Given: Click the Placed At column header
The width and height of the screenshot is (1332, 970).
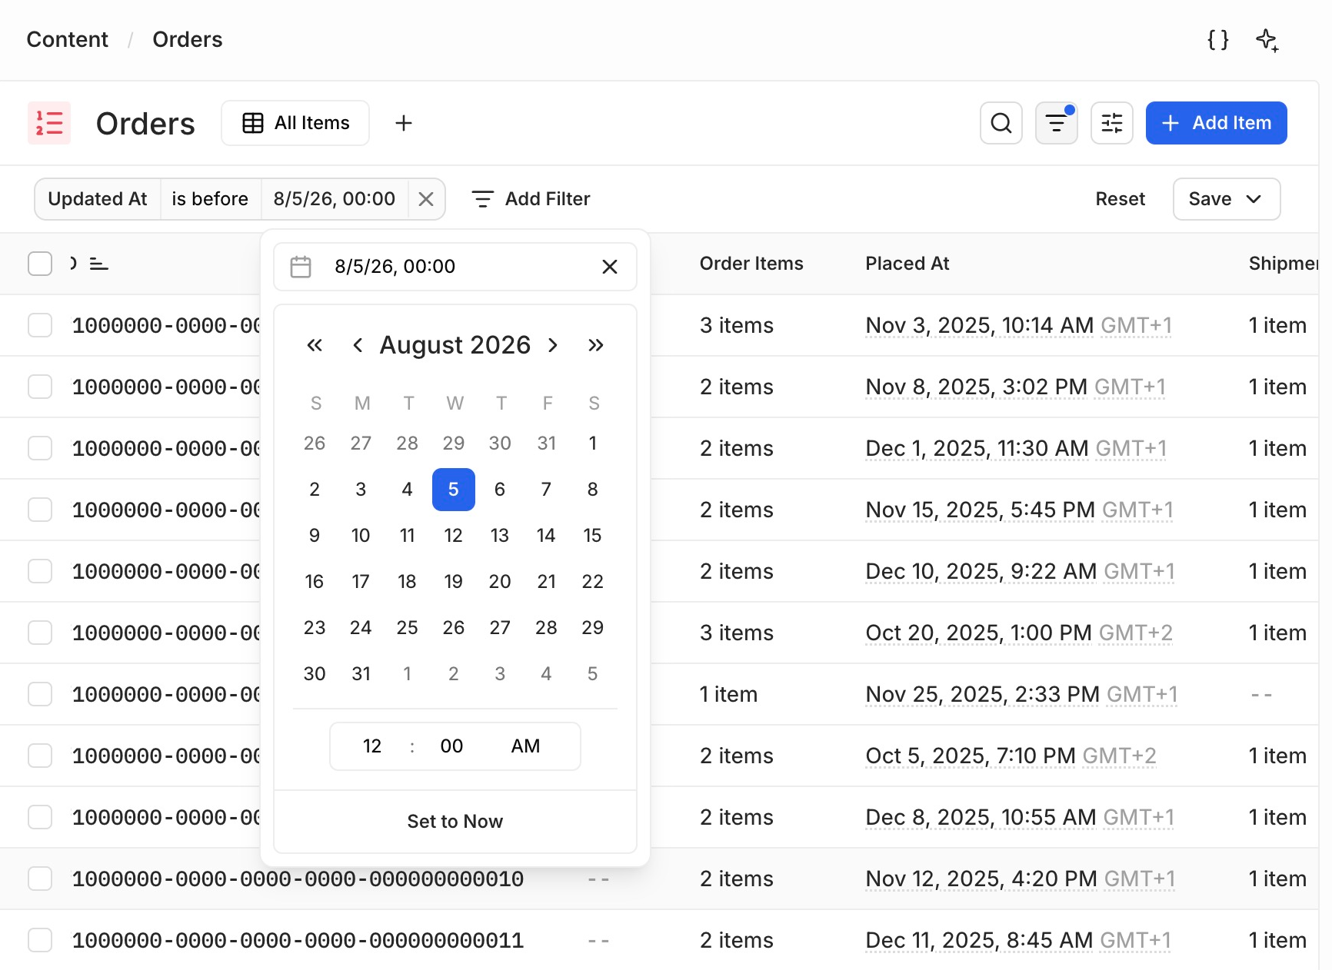Looking at the screenshot, I should 907,264.
